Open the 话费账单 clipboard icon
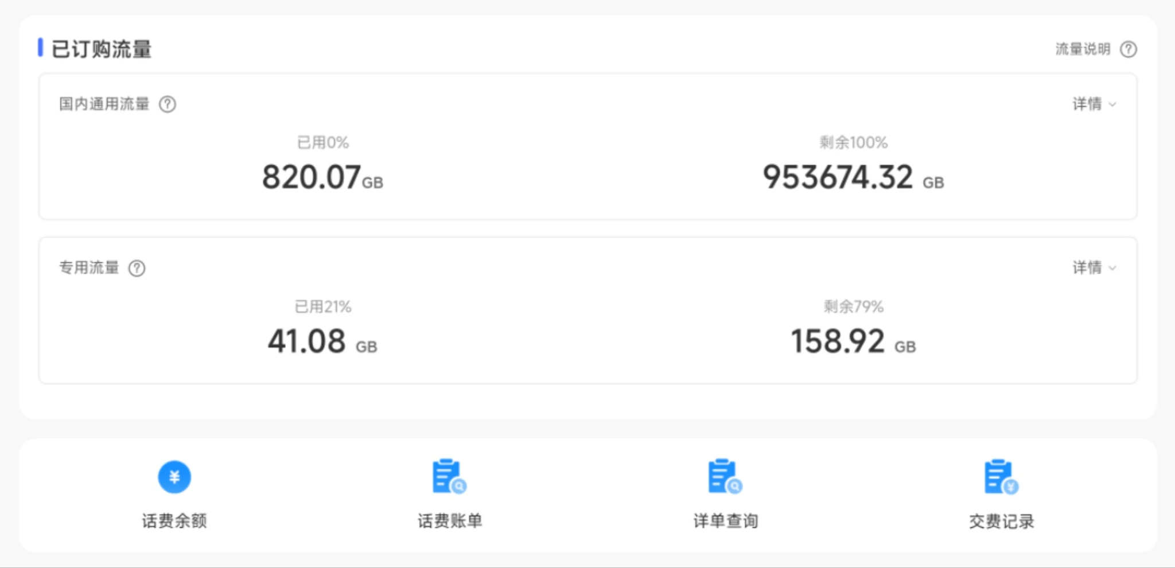The width and height of the screenshot is (1175, 568). [x=449, y=477]
